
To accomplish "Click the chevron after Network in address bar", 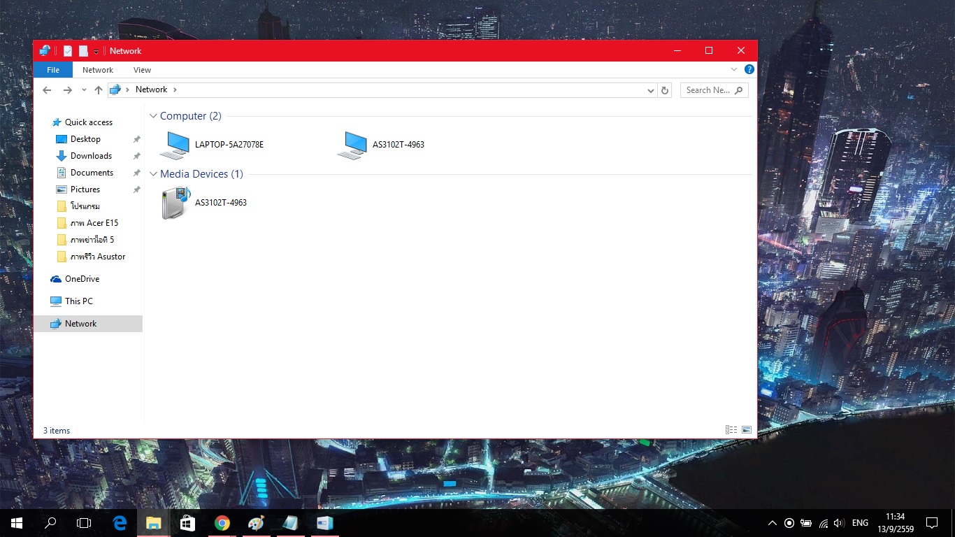I will (175, 89).
